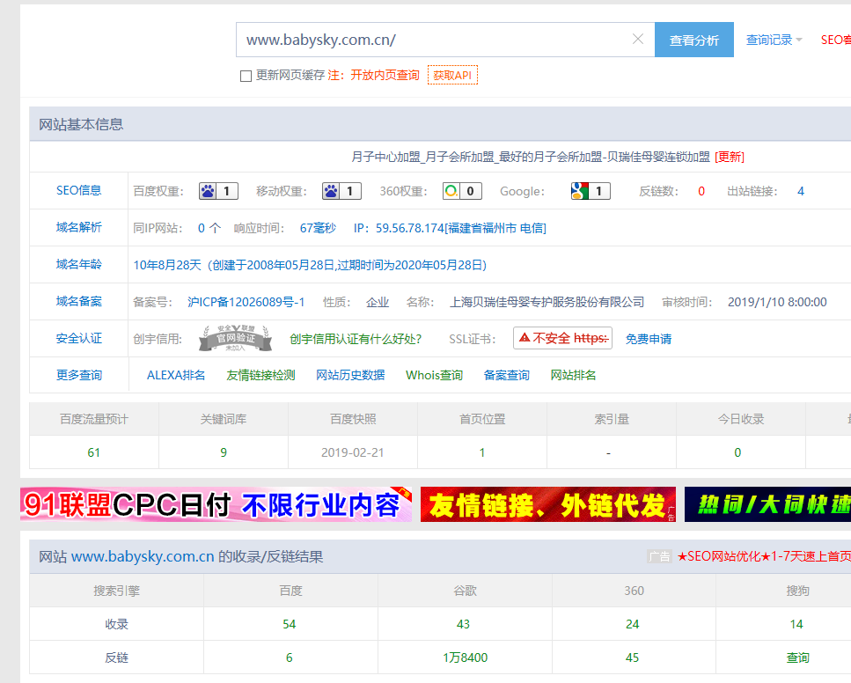This screenshot has width=851, height=683.
Task: Expand the 查询记录 dropdown
Action: point(774,40)
